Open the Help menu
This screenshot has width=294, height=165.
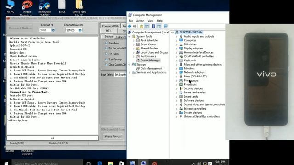click(x=159, y=21)
